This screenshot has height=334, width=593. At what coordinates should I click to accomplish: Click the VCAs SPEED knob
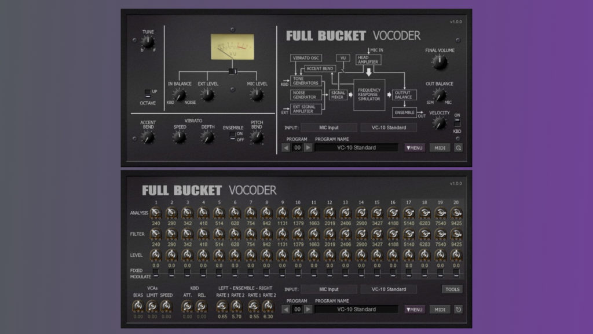pos(166,306)
